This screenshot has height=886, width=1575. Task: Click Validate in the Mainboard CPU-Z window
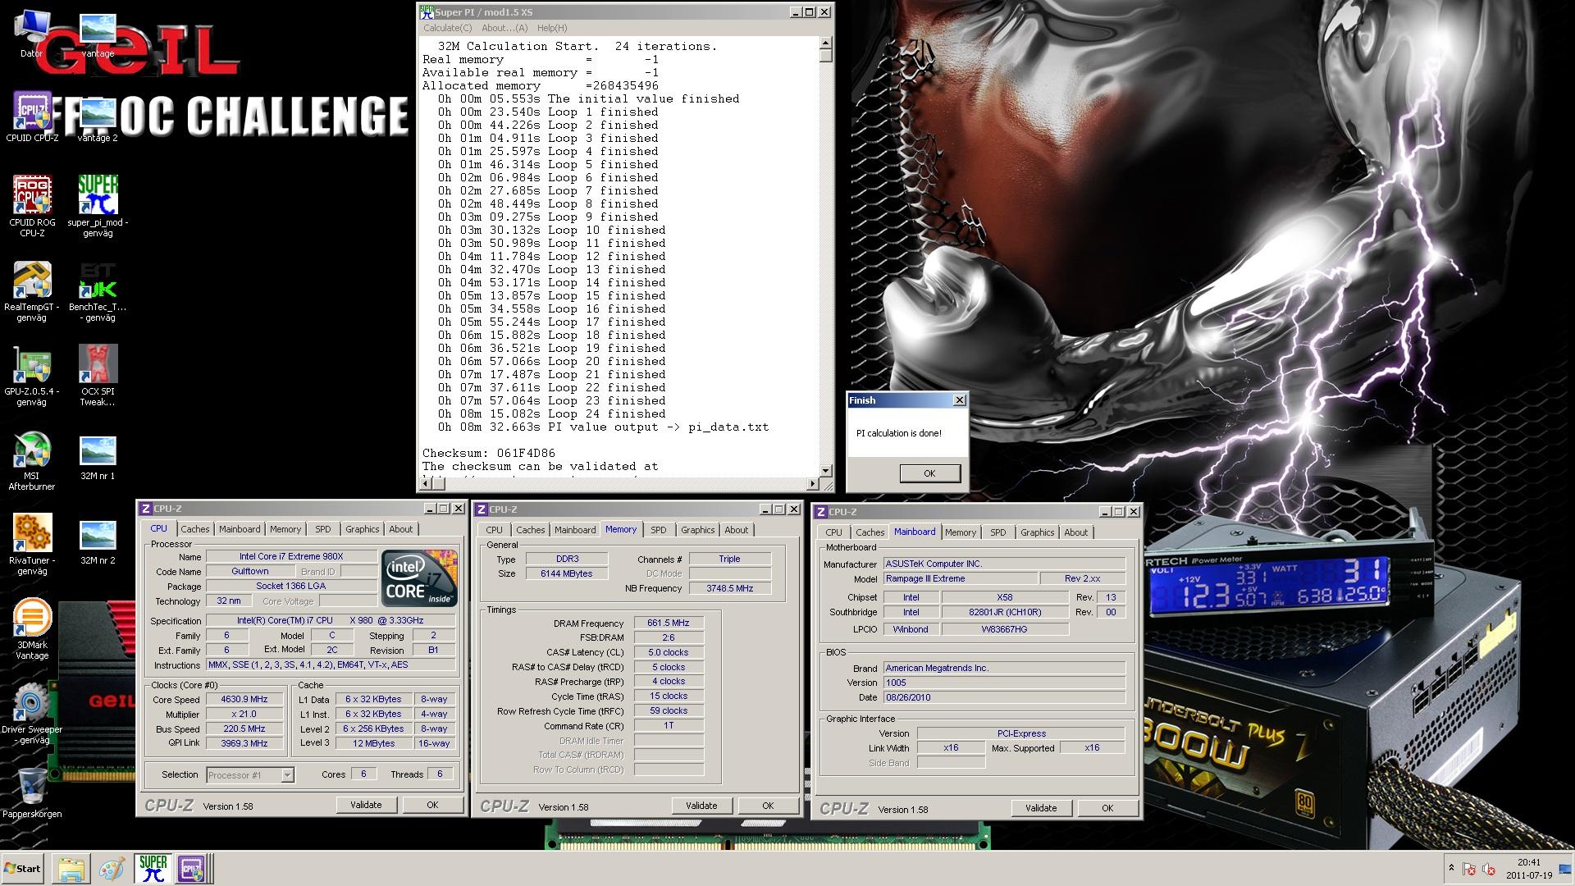point(1041,808)
